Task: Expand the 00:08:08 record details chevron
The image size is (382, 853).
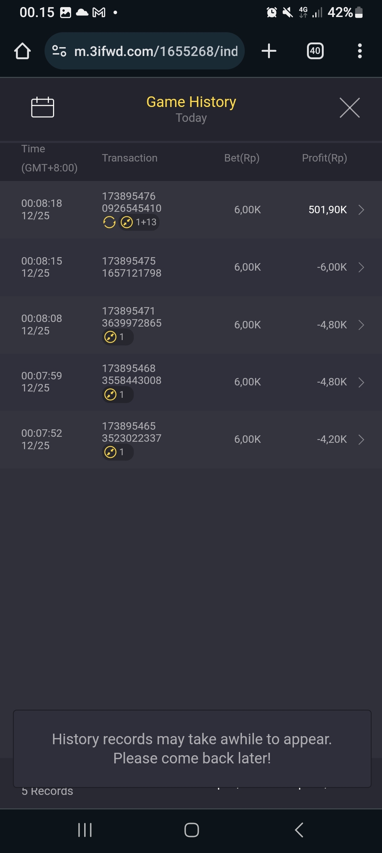Action: (361, 325)
